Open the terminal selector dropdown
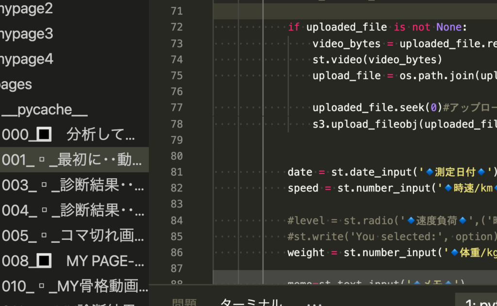The image size is (497, 306). [x=478, y=302]
